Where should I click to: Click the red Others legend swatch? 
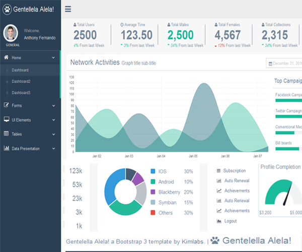153,213
